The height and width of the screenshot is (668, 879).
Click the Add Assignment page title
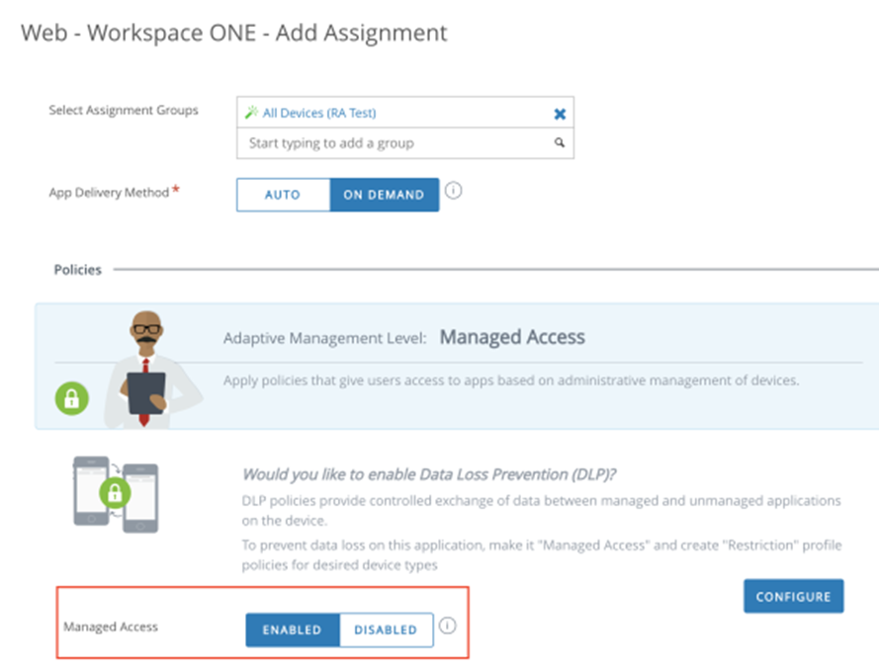click(x=233, y=33)
